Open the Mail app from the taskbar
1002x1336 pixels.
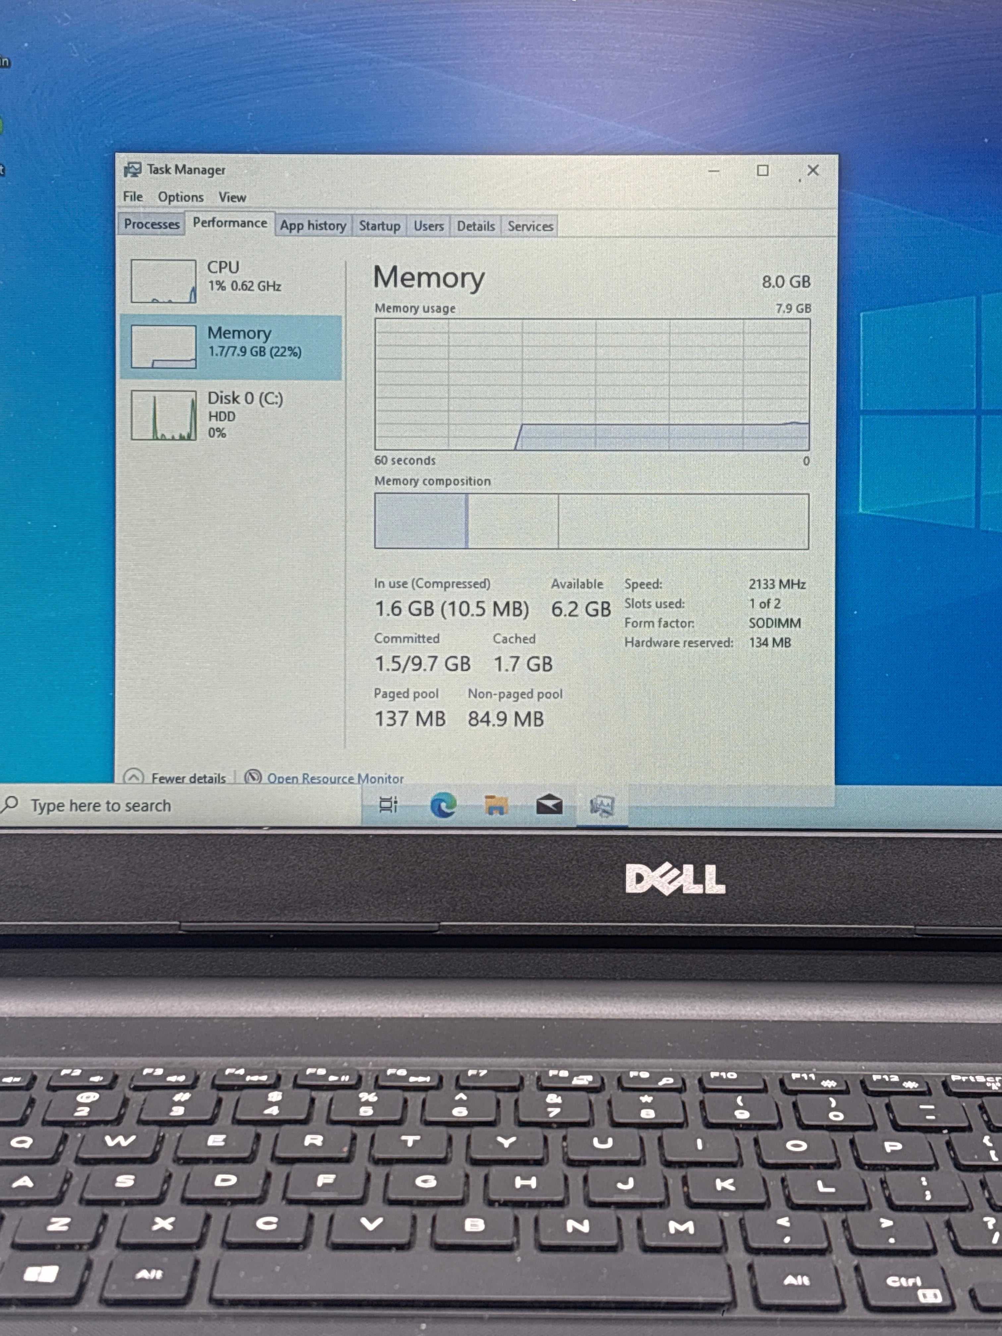click(x=549, y=806)
